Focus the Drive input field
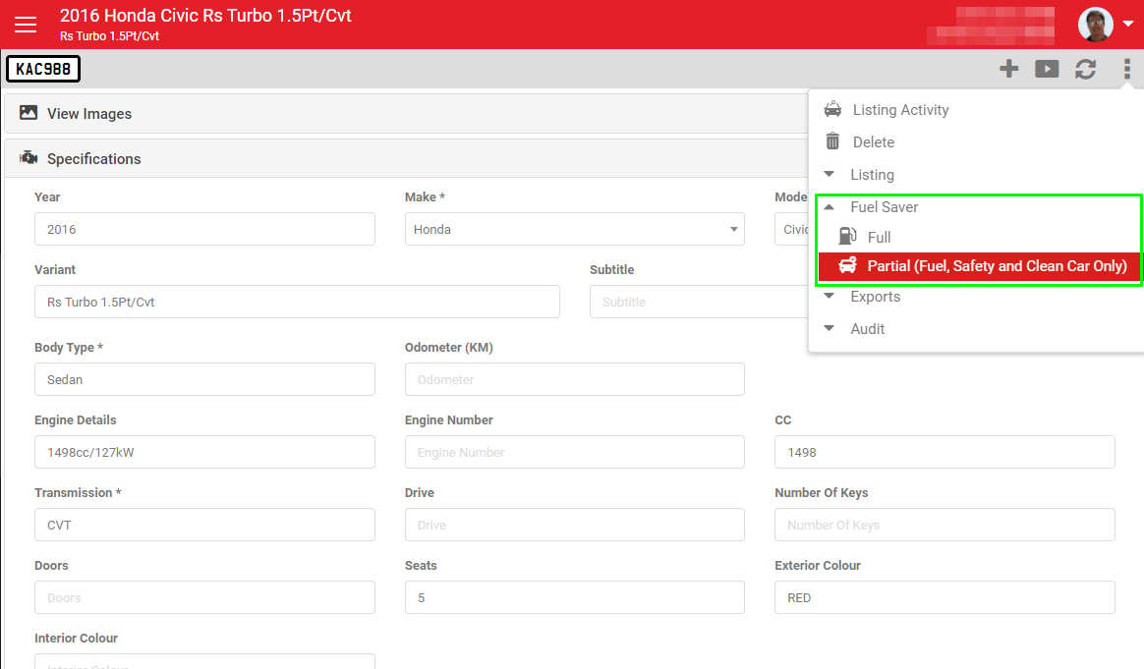Image resolution: width=1144 pixels, height=669 pixels. pos(575,525)
